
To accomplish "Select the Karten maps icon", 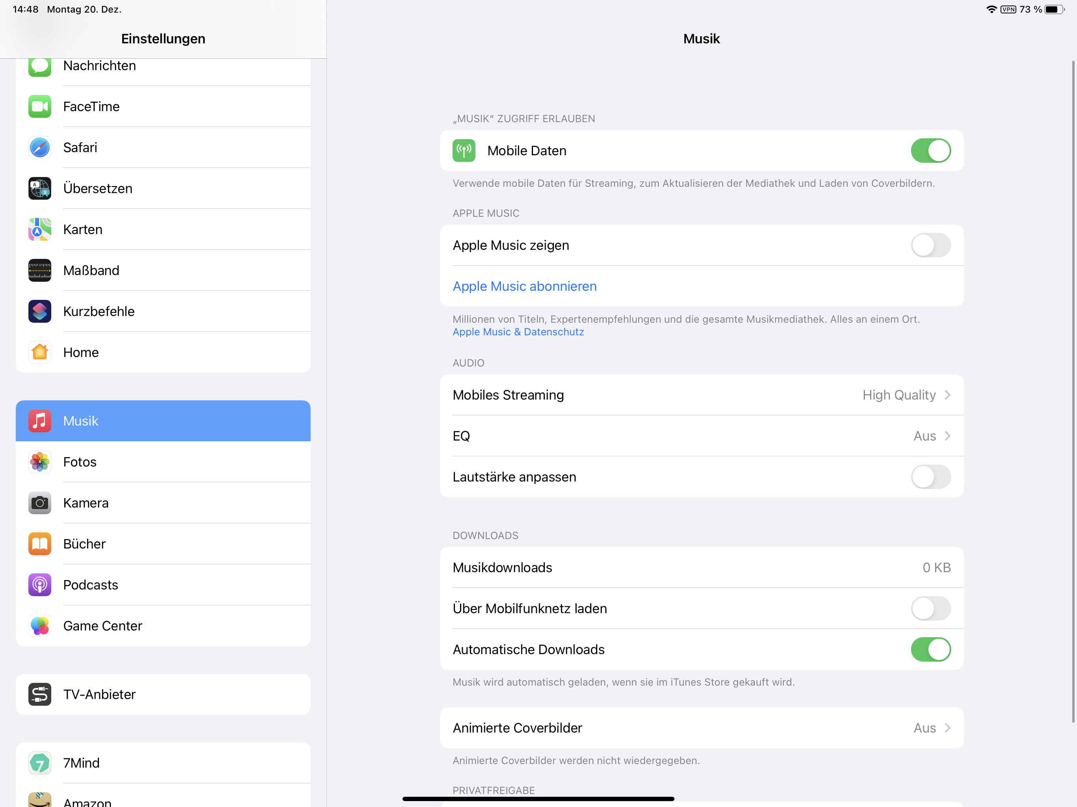I will [39, 229].
